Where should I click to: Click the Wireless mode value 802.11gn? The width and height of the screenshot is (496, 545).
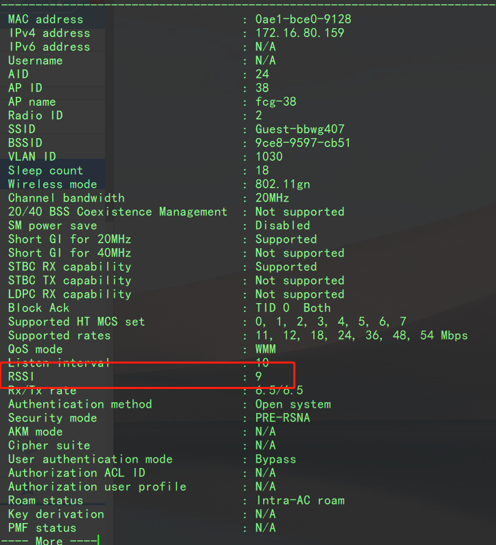[282, 184]
